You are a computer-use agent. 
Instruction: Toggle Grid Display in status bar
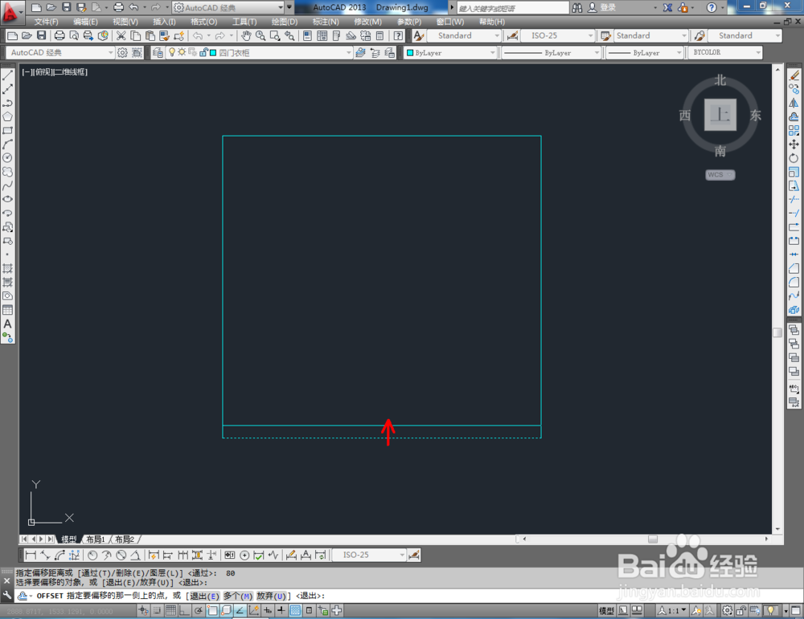[170, 610]
